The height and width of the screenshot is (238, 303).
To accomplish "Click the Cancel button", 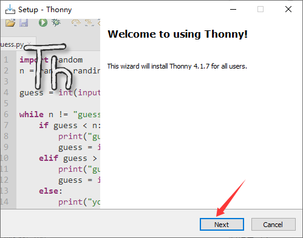I will point(273,224).
